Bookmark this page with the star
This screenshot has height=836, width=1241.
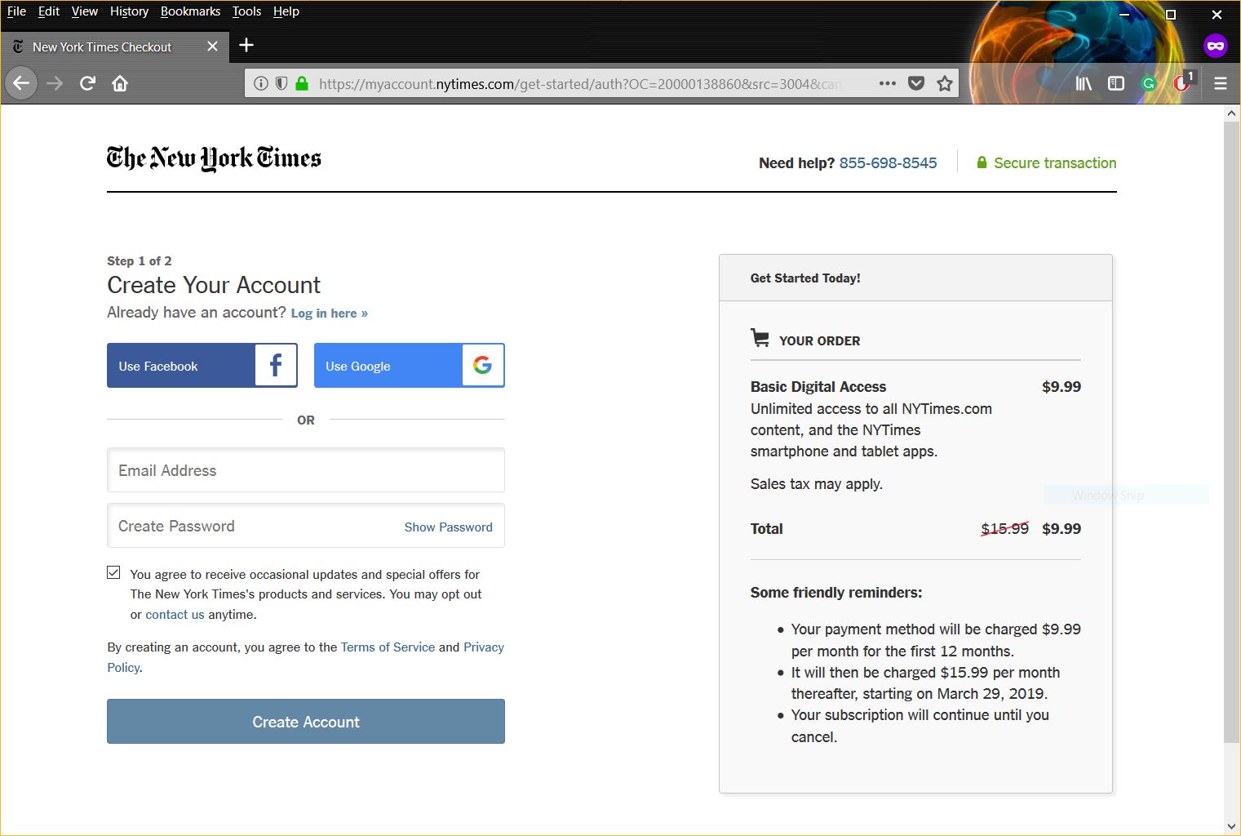coord(945,83)
